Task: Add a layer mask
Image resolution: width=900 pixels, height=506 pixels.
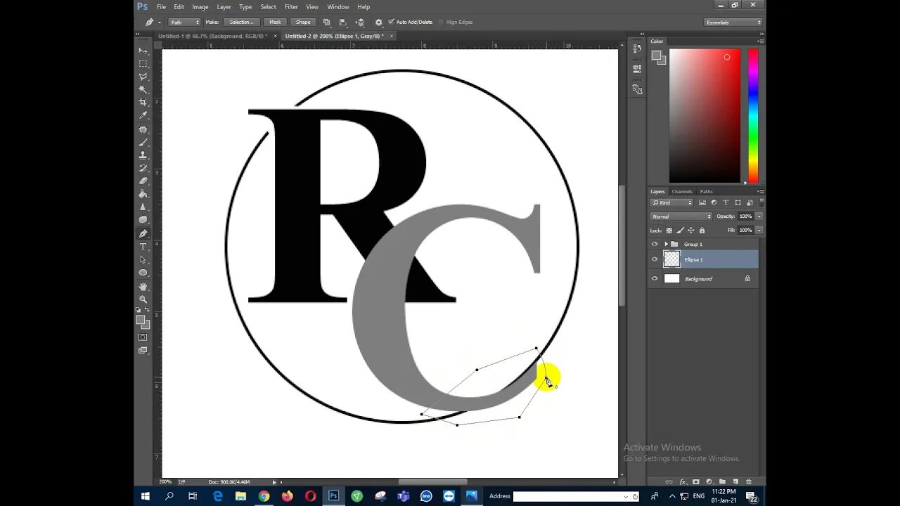Action: point(695,482)
